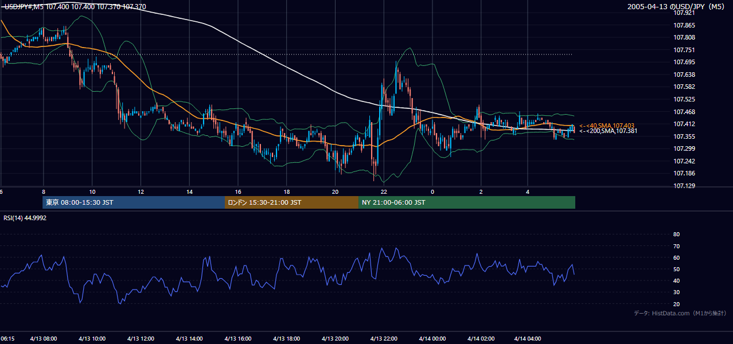The height and width of the screenshot is (344, 733).
Task: Click price axis label 107.525
Action: (685, 99)
